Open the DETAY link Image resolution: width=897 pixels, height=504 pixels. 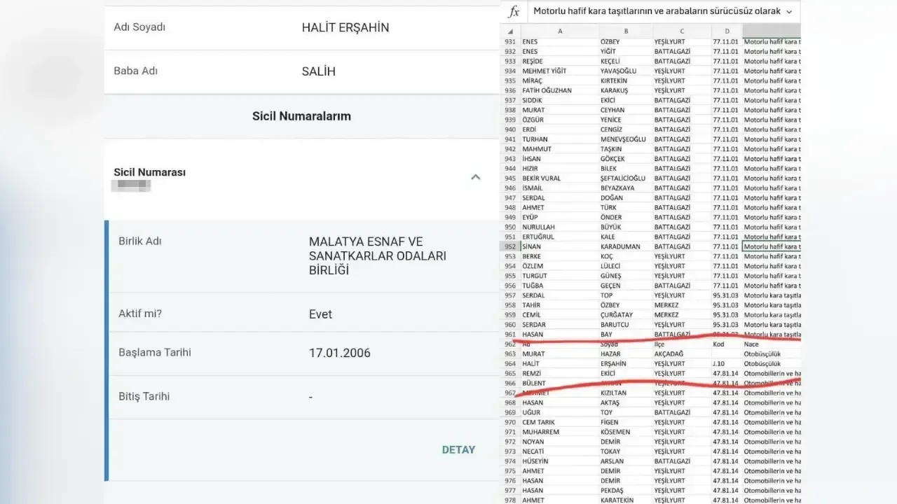[x=458, y=450]
